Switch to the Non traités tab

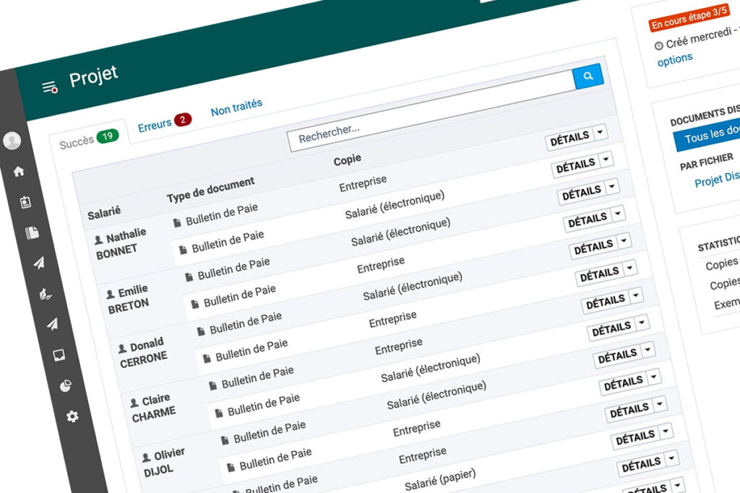click(x=236, y=108)
